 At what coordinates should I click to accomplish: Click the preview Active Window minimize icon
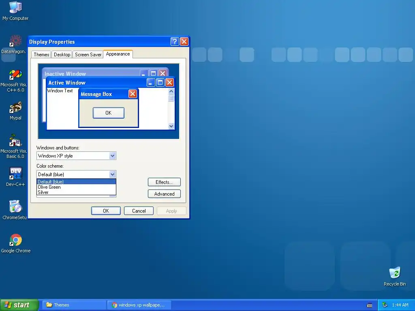click(151, 83)
